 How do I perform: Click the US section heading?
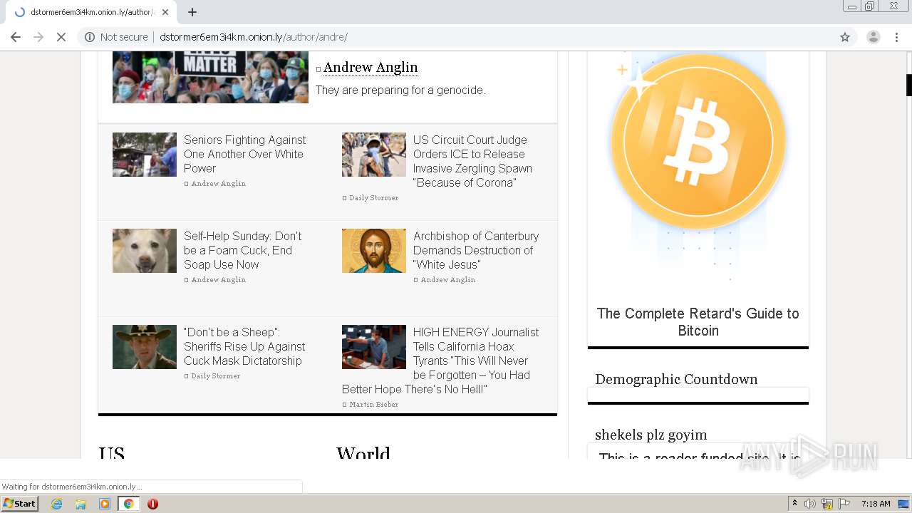(x=112, y=452)
